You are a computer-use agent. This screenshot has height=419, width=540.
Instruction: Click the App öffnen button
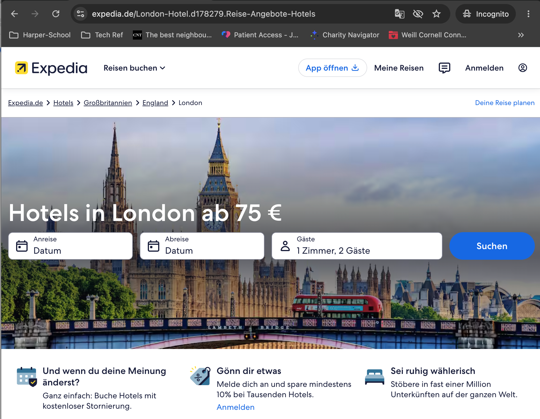(332, 68)
